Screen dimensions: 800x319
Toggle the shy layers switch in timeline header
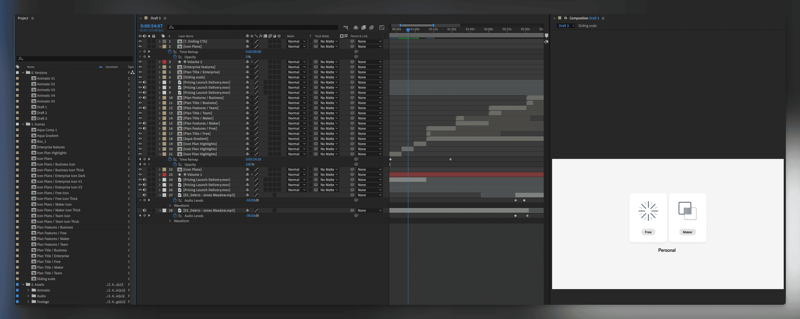tap(356, 27)
